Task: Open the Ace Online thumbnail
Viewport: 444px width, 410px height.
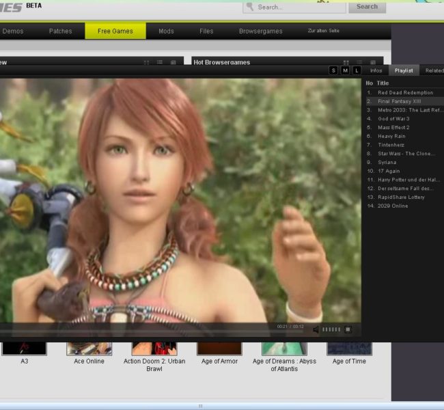Action: coord(89,348)
